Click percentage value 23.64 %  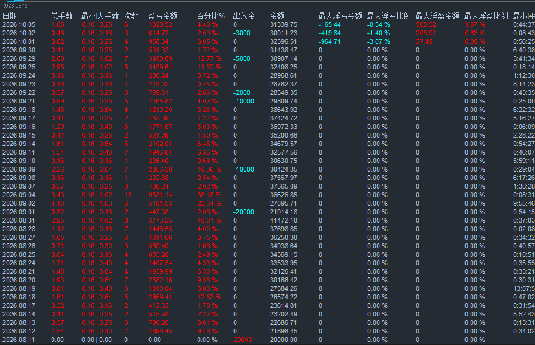point(209,203)
